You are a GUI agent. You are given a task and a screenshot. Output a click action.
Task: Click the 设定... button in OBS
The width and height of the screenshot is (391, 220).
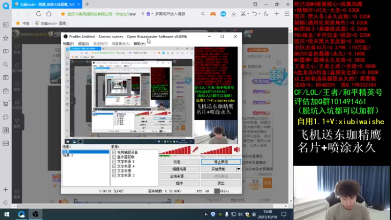pos(179,162)
